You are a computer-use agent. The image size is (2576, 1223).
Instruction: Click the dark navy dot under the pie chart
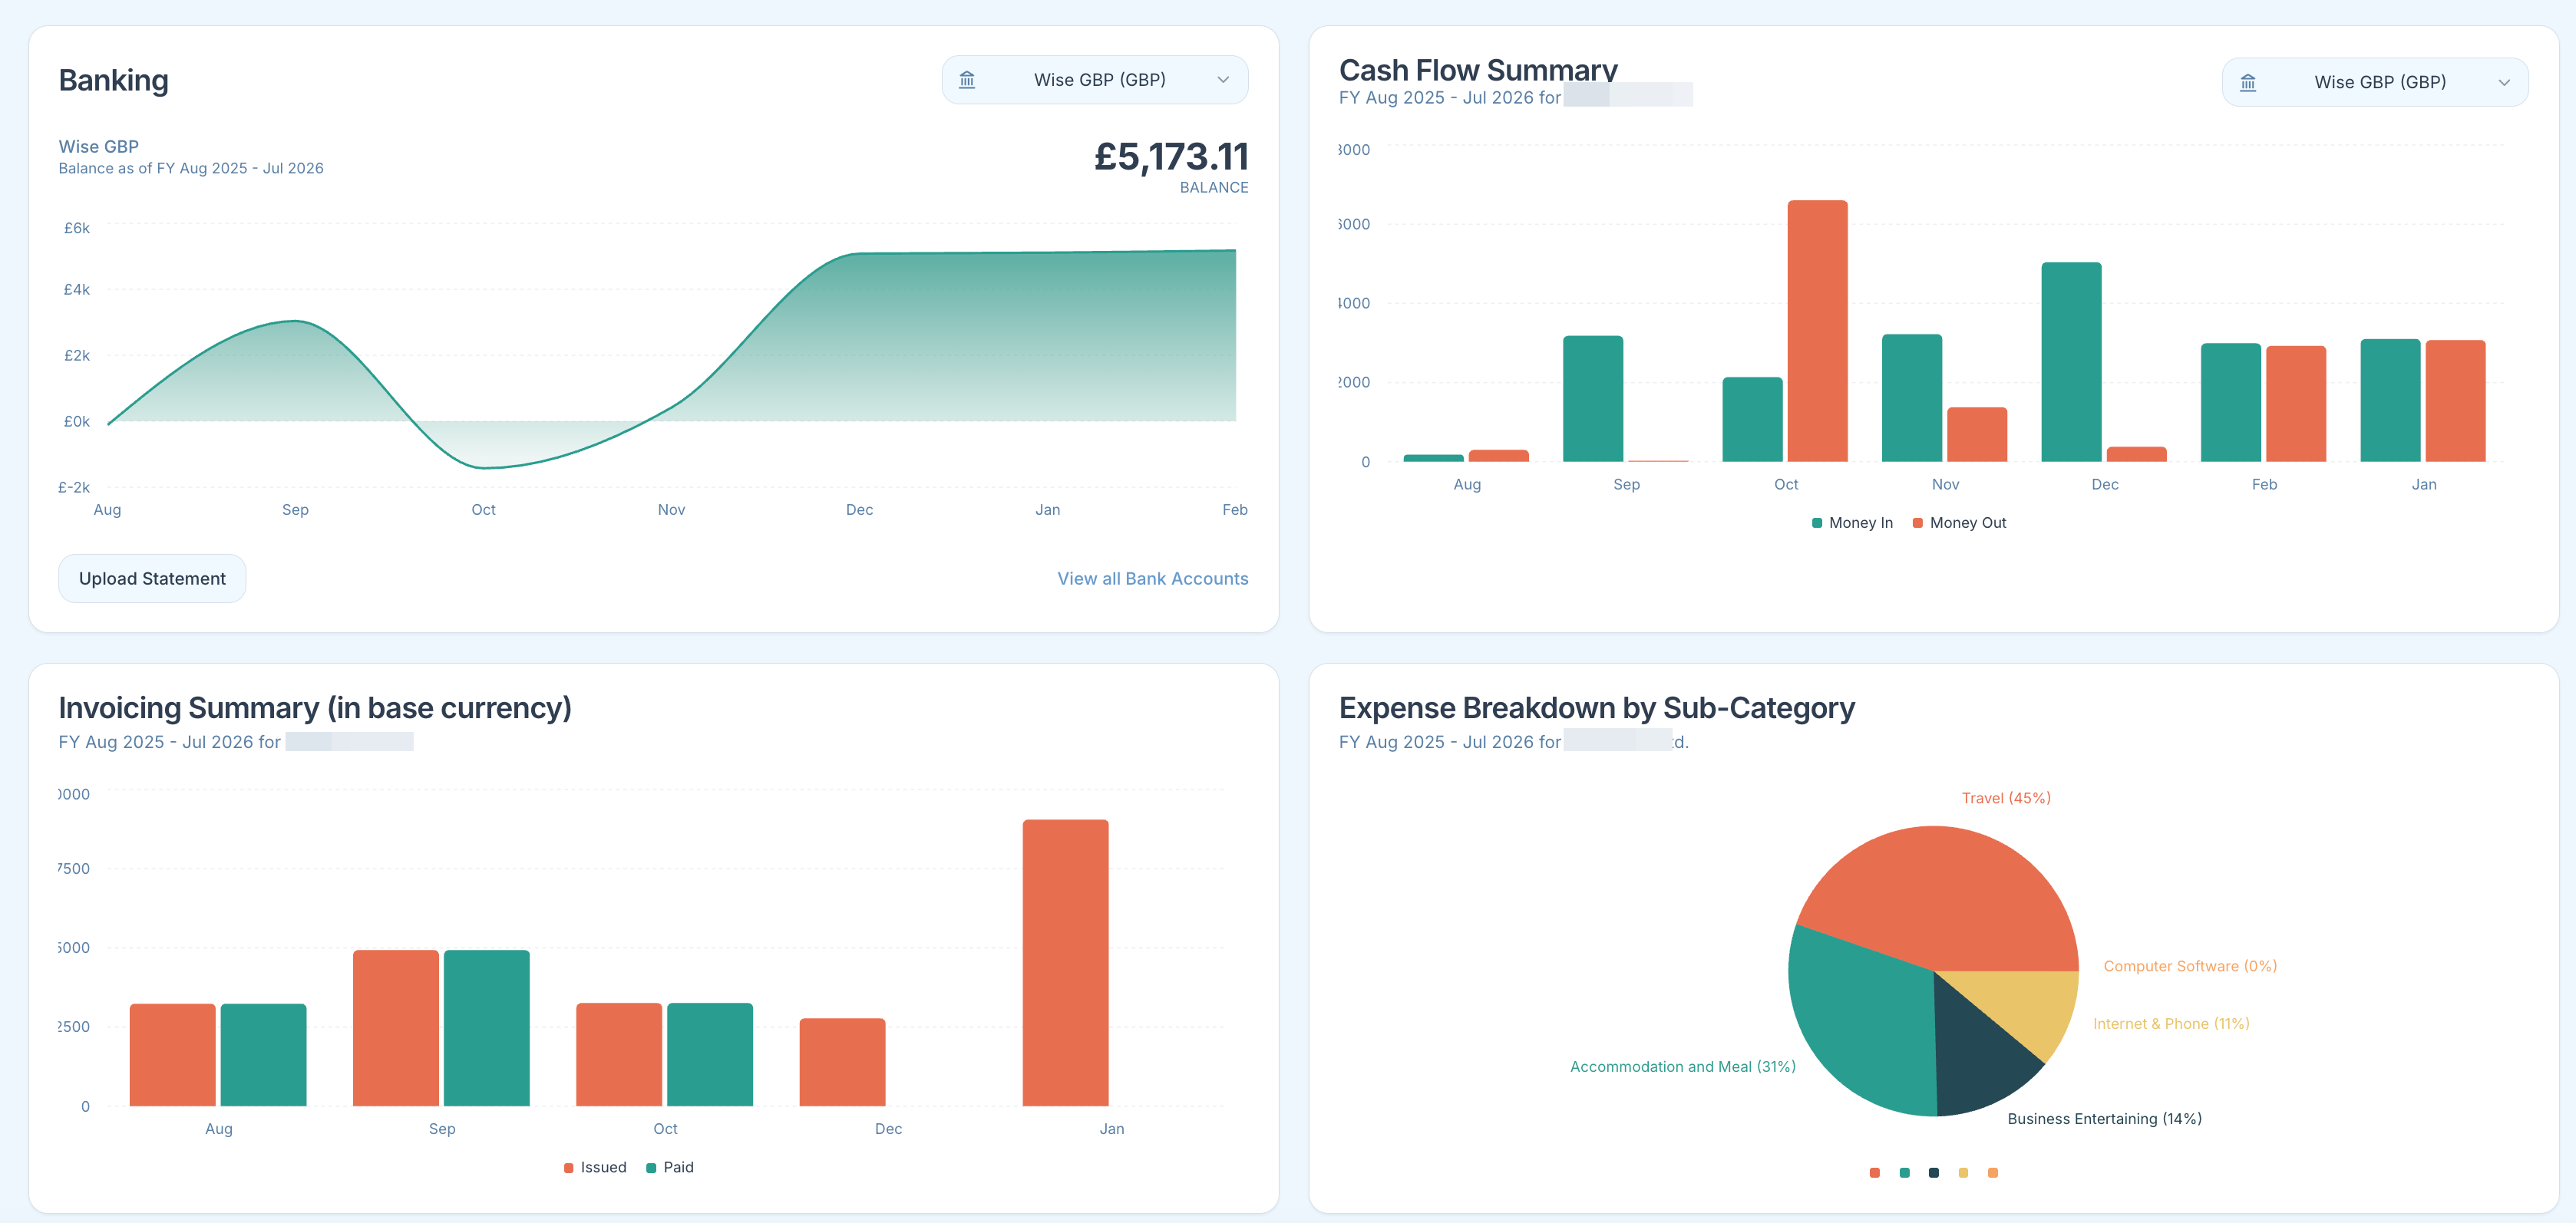click(x=1933, y=1173)
